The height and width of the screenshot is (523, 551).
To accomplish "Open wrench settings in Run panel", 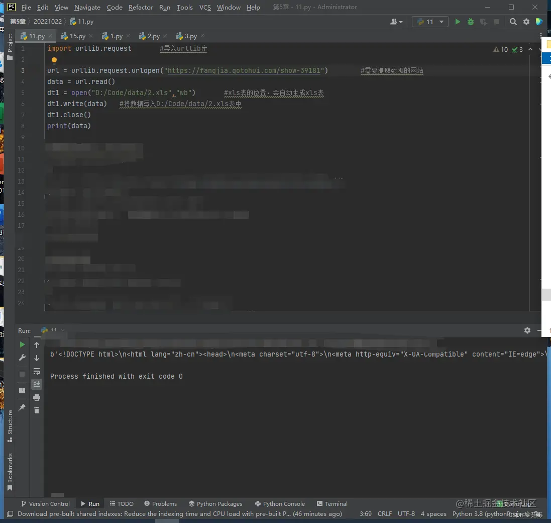I will (x=22, y=358).
